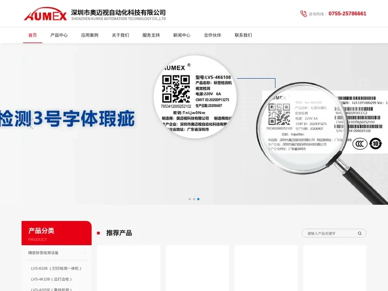Click the search magnifier icon in product search

point(359,233)
